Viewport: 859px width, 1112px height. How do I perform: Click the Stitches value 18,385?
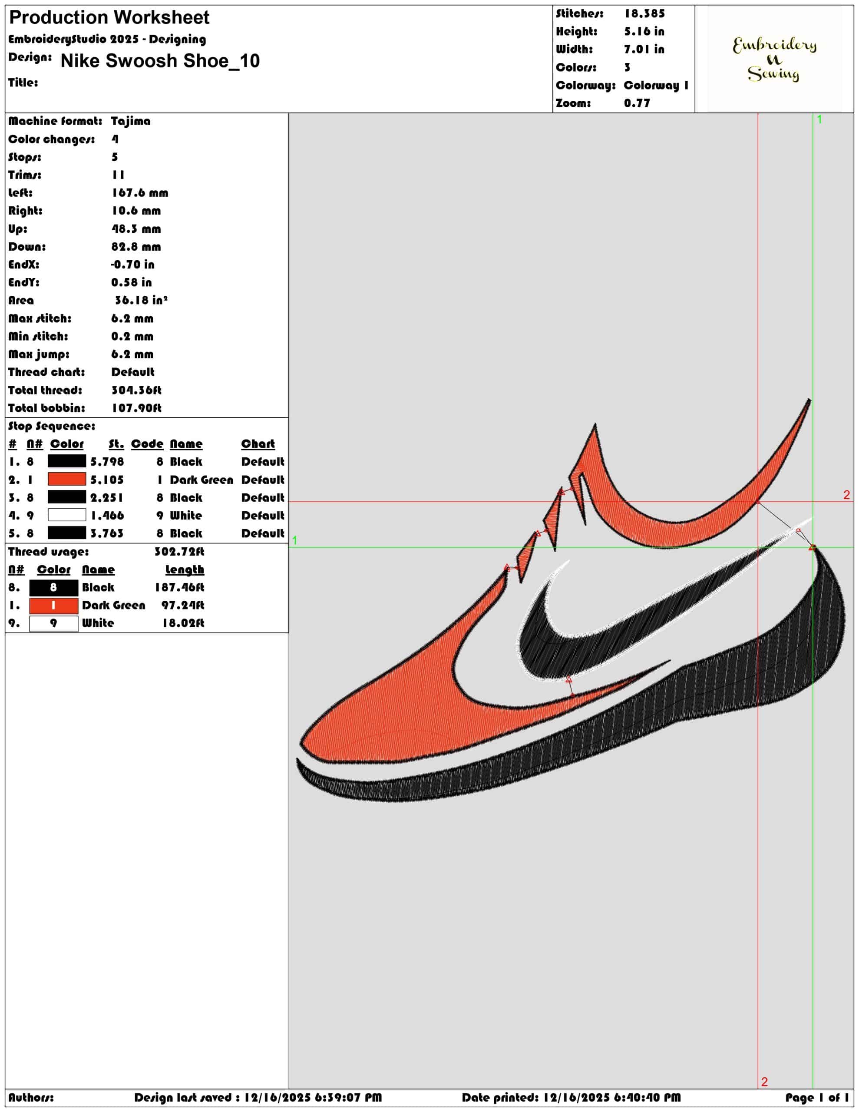644,14
